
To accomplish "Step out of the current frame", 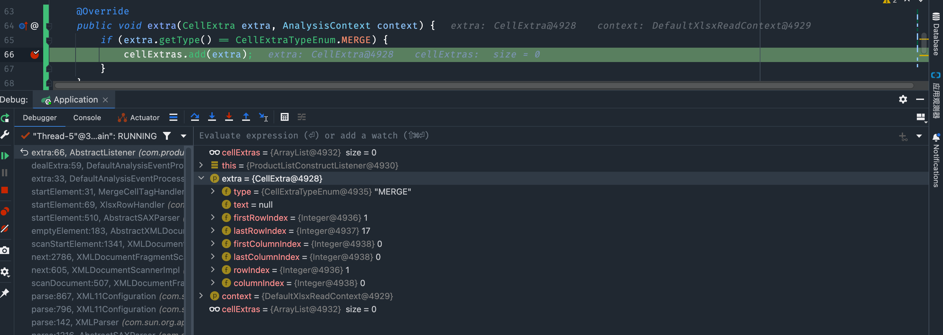I will click(246, 117).
